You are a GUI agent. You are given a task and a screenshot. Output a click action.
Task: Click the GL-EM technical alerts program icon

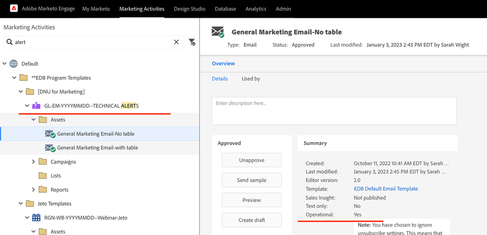[x=36, y=106]
